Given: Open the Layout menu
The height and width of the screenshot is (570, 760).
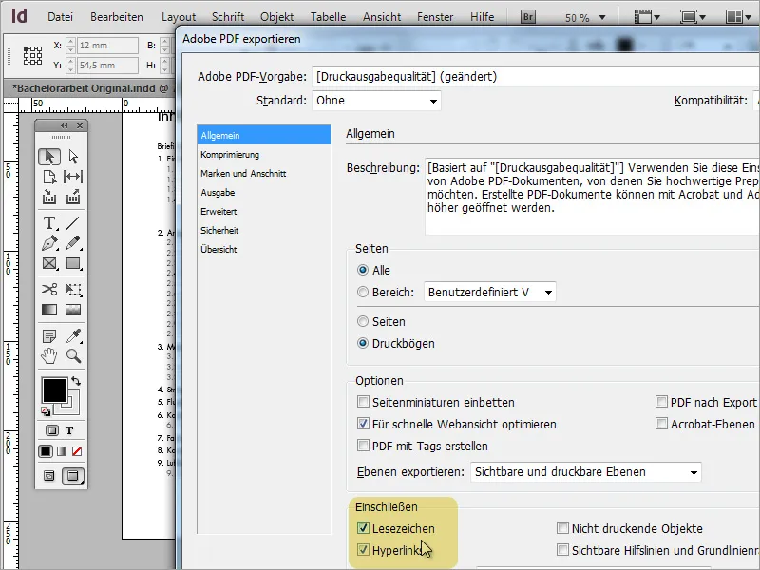Looking at the screenshot, I should (x=179, y=17).
